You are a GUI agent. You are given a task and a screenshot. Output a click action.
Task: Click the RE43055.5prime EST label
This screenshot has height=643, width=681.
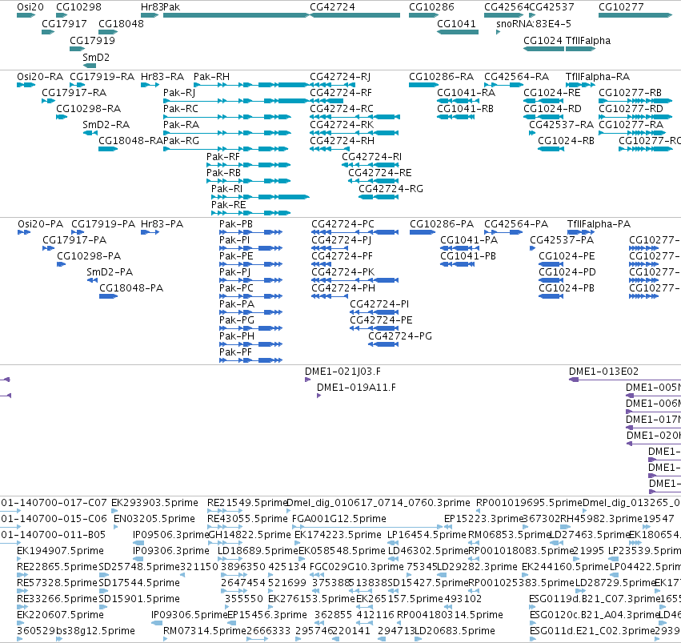[247, 519]
